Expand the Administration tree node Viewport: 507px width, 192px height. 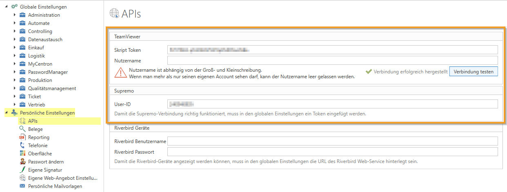14,15
